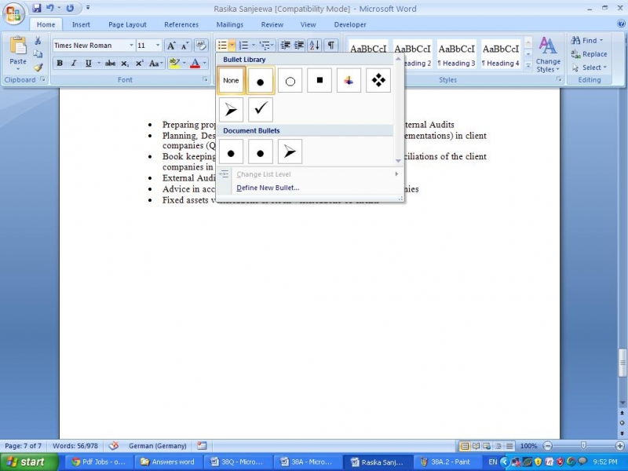Select the checkmark bullet from Bullet Library
Screen dimensions: 628x471
point(260,110)
